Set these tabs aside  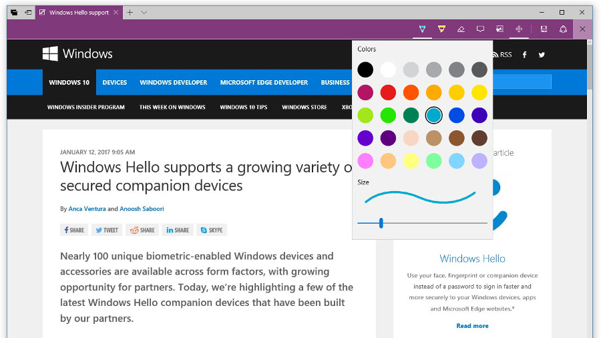click(28, 12)
